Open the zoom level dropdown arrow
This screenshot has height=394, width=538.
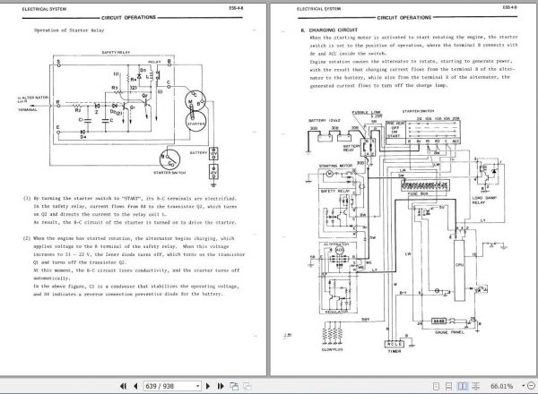pos(524,386)
